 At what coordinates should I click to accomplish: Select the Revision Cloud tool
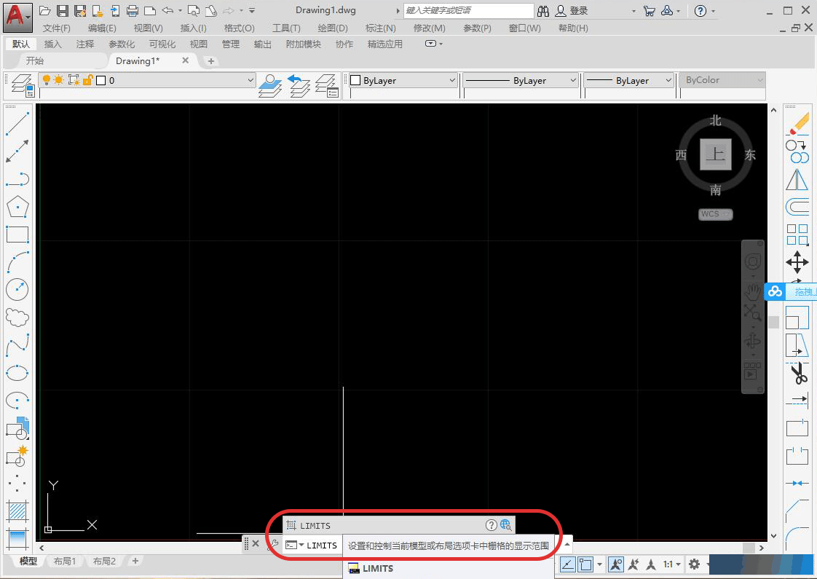click(x=17, y=318)
